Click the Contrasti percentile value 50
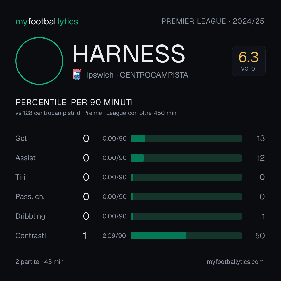 tap(260, 236)
